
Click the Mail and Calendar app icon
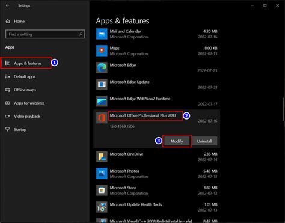(x=102, y=34)
